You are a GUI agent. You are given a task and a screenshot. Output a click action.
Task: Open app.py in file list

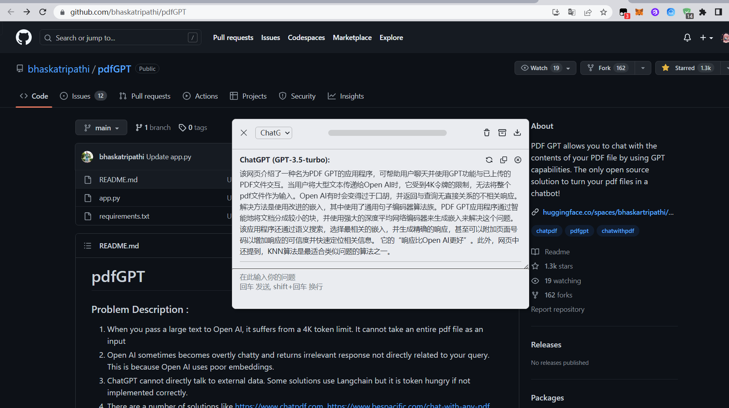(x=109, y=198)
